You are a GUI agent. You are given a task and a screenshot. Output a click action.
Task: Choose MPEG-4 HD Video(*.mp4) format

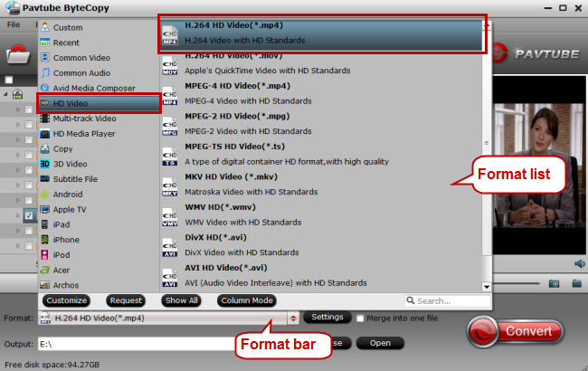322,94
